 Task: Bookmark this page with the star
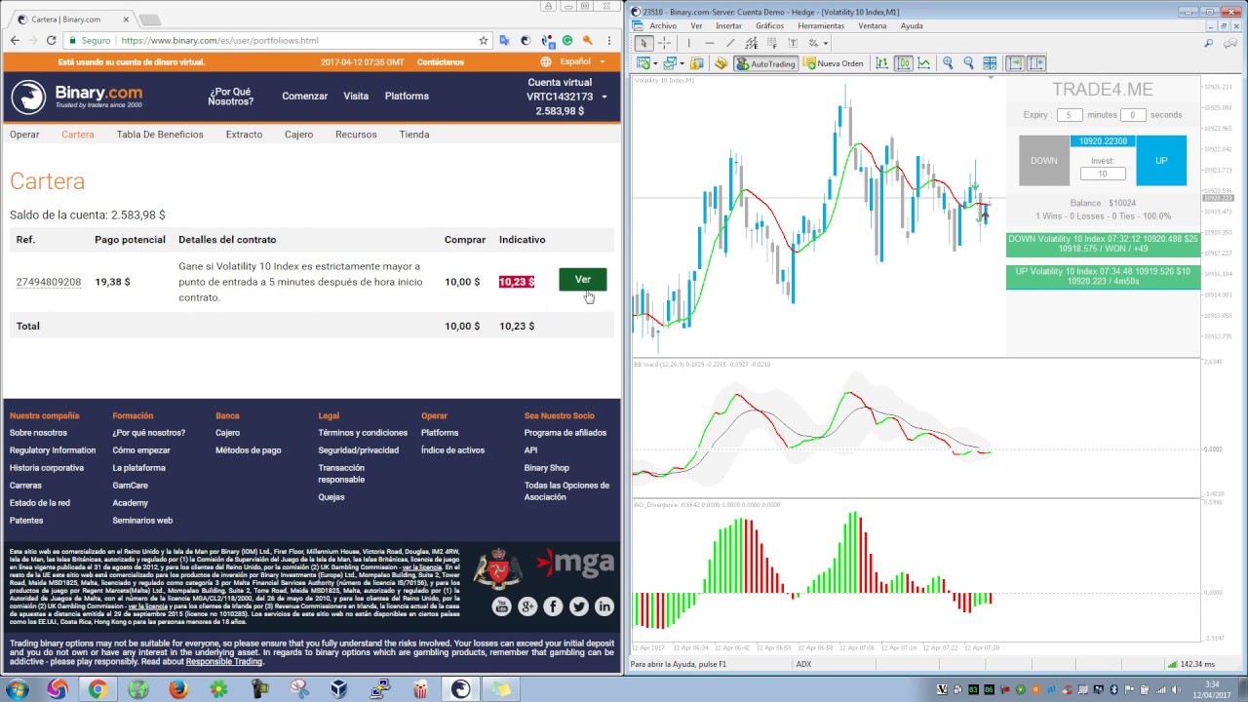[x=483, y=41]
